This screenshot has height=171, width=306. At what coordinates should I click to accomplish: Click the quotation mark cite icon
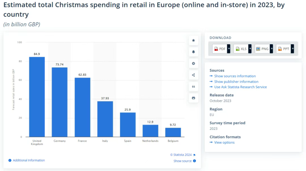click(193, 87)
